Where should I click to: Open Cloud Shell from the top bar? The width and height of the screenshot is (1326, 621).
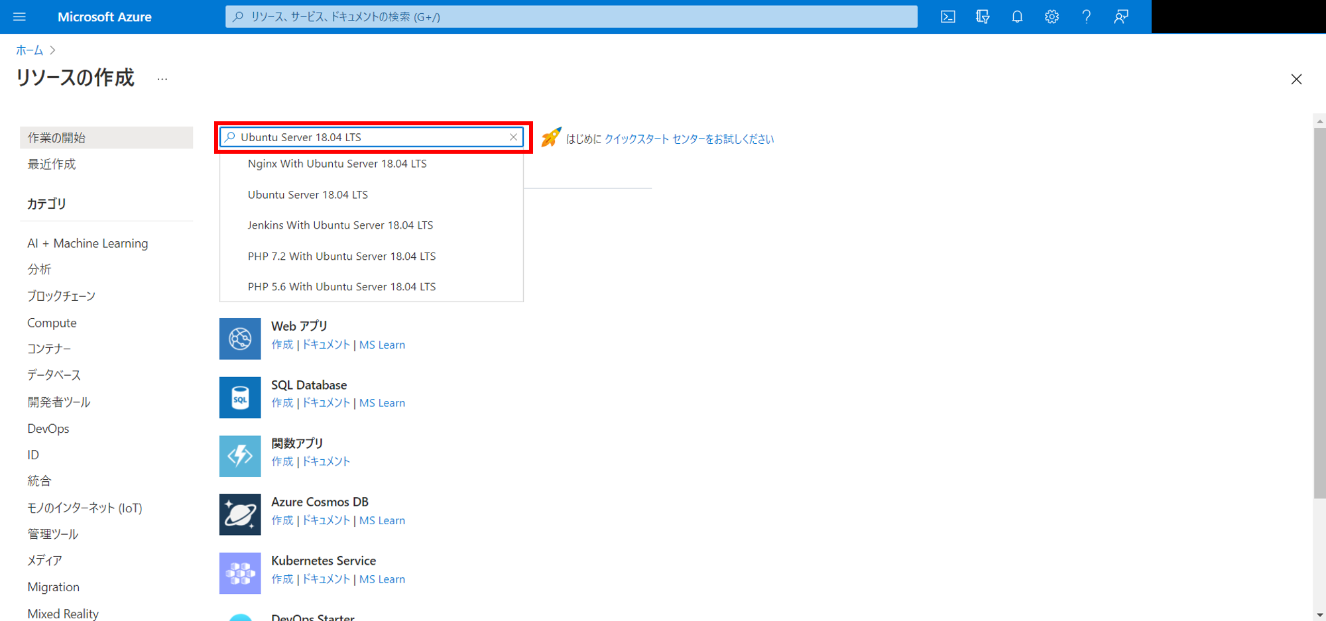pyautogui.click(x=948, y=17)
